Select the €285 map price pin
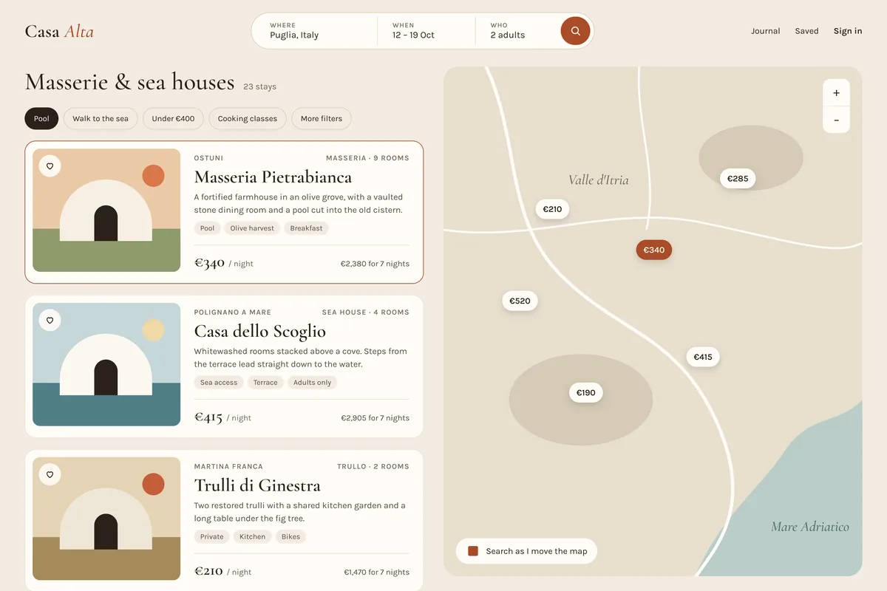887x591 pixels. point(738,178)
